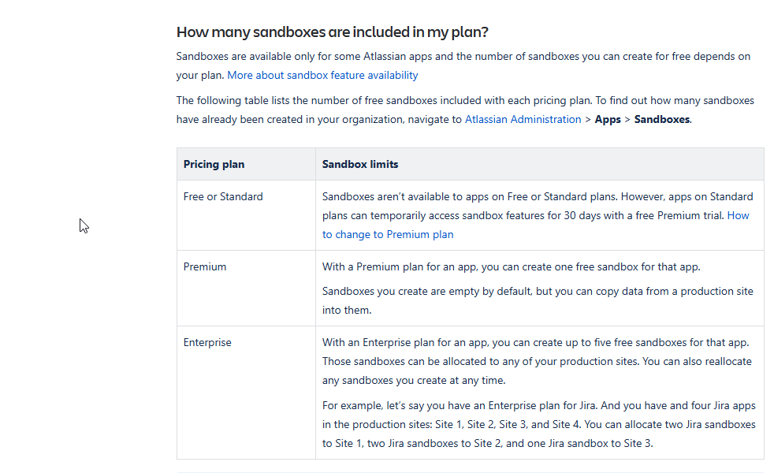Click sentence "With an Enterprise plan for an app"
Screen dimensions: 774x473
(x=535, y=343)
